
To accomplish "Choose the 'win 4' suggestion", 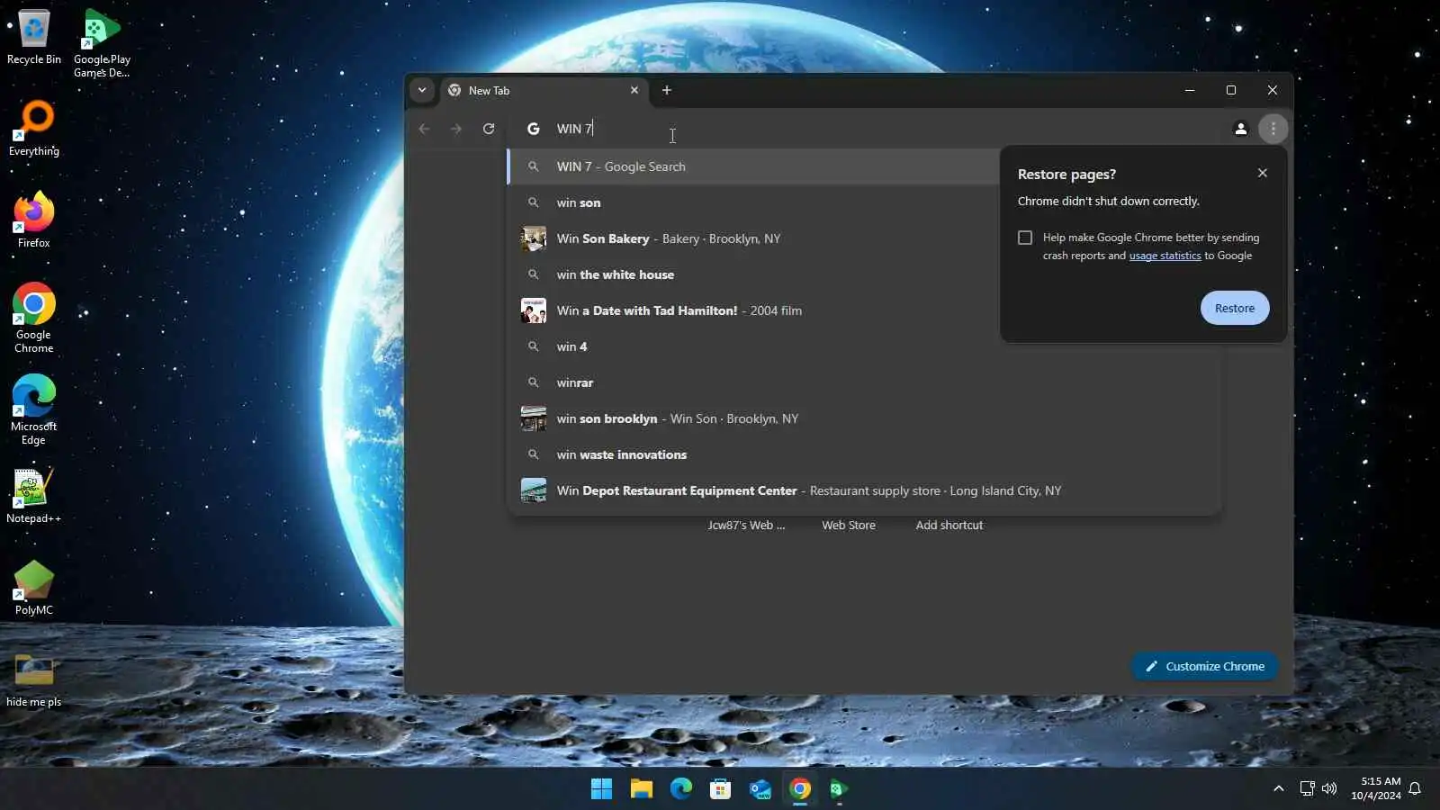I will pos(864,346).
